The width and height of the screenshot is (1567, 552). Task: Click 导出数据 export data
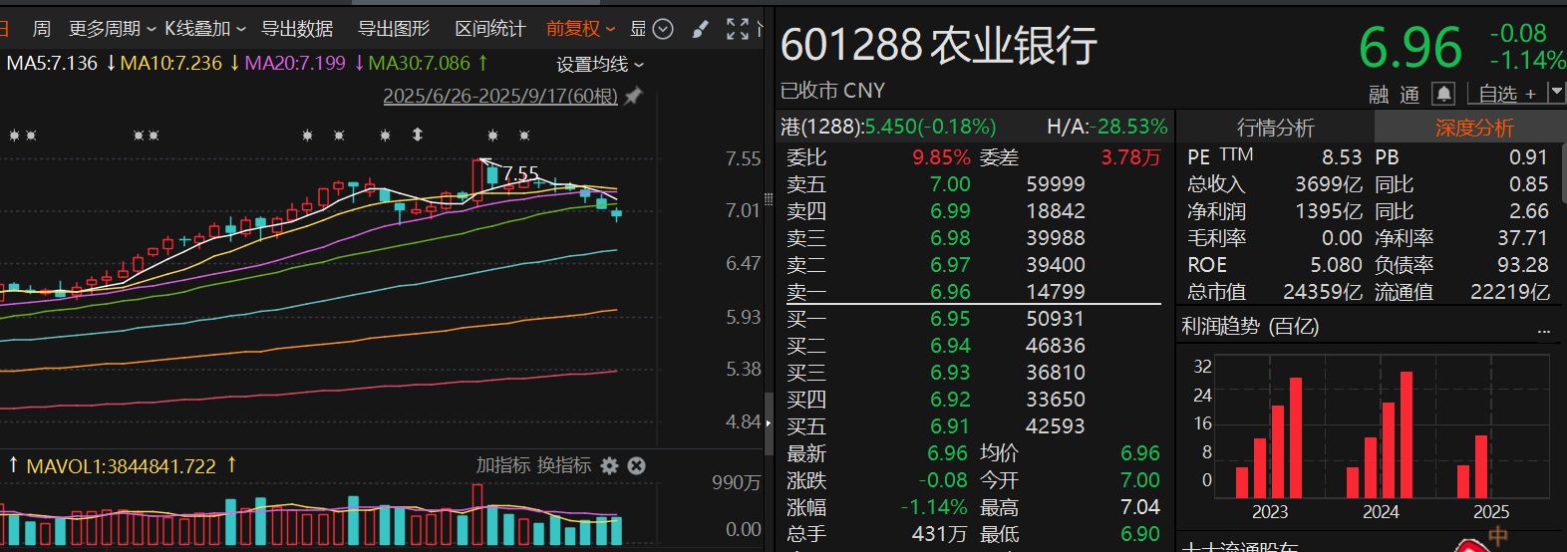(x=297, y=29)
